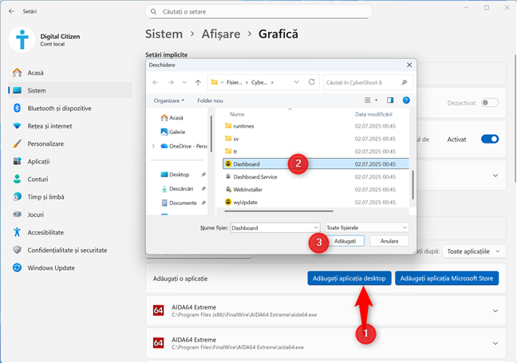Image resolution: width=517 pixels, height=363 pixels.
Task: Select the Dashboard file
Action: tap(315, 164)
